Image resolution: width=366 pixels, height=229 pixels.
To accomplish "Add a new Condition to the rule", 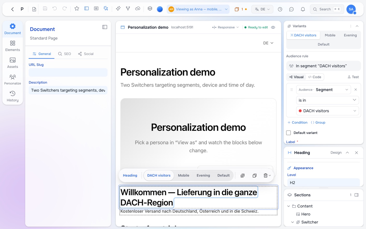I will 298,122.
